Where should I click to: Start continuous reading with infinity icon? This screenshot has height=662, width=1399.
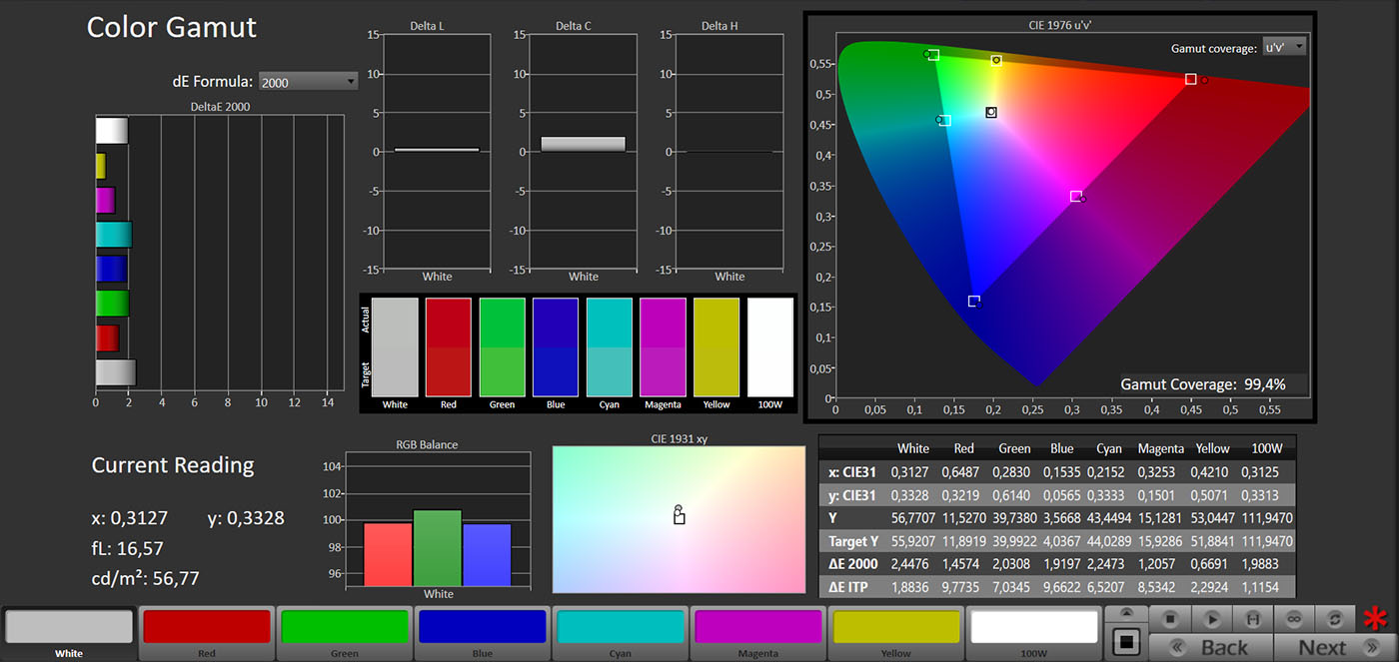1293,619
